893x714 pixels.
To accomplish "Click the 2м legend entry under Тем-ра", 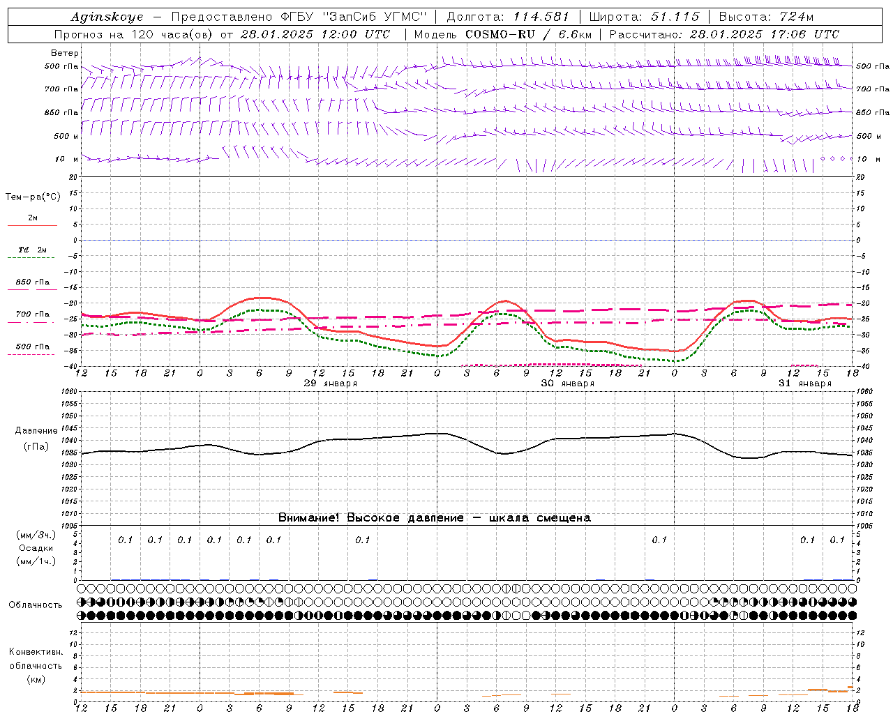I will pos(33,218).
